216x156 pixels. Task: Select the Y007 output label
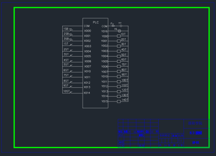pyautogui.click(x=105, y=72)
